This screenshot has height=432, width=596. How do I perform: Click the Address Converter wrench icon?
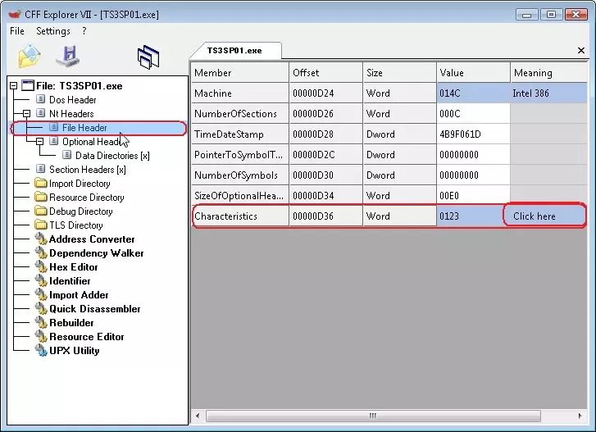click(x=41, y=239)
